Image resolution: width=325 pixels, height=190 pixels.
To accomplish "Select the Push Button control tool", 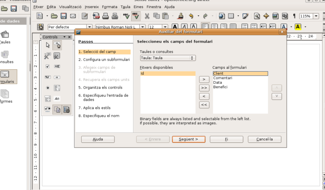I will click(57, 77).
